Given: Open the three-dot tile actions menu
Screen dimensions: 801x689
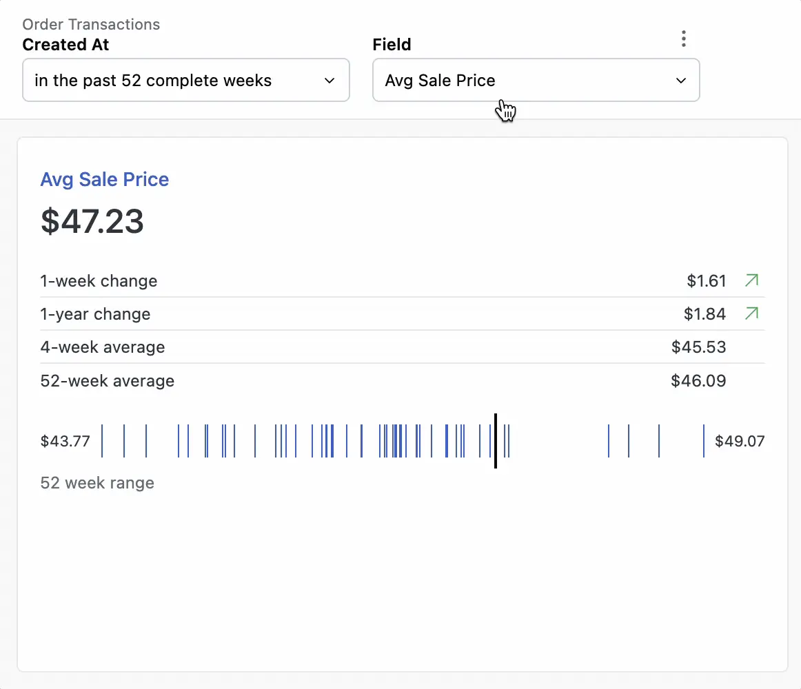Looking at the screenshot, I should pyautogui.click(x=683, y=39).
